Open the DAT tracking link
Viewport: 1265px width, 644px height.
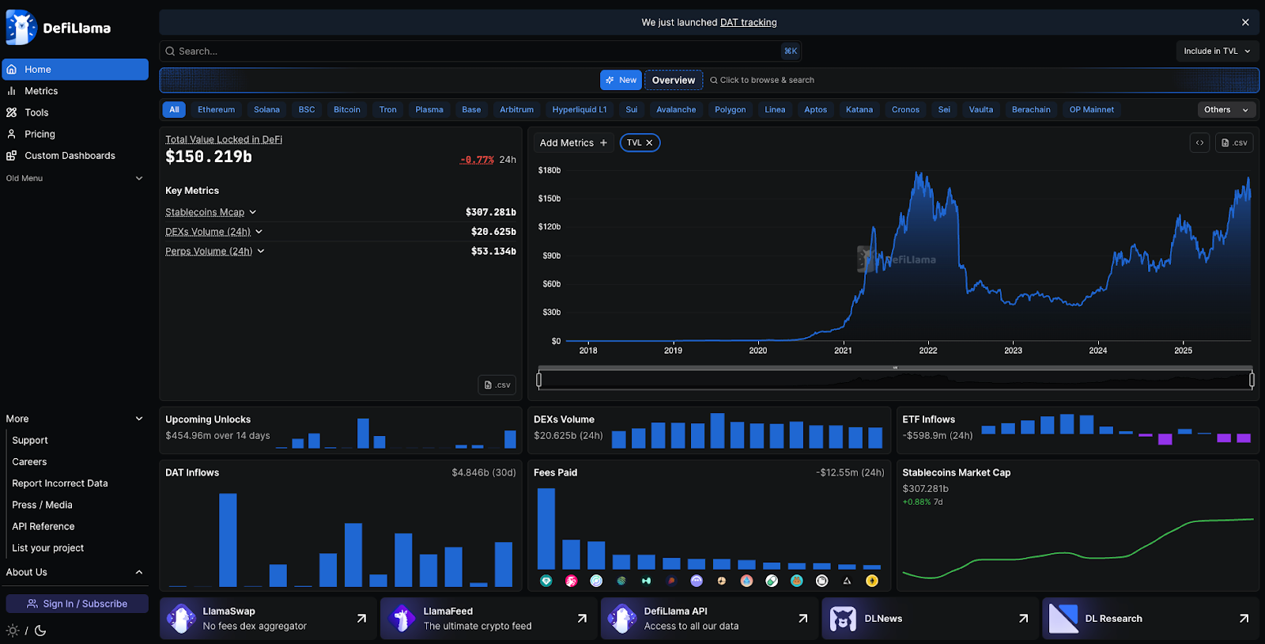point(748,23)
